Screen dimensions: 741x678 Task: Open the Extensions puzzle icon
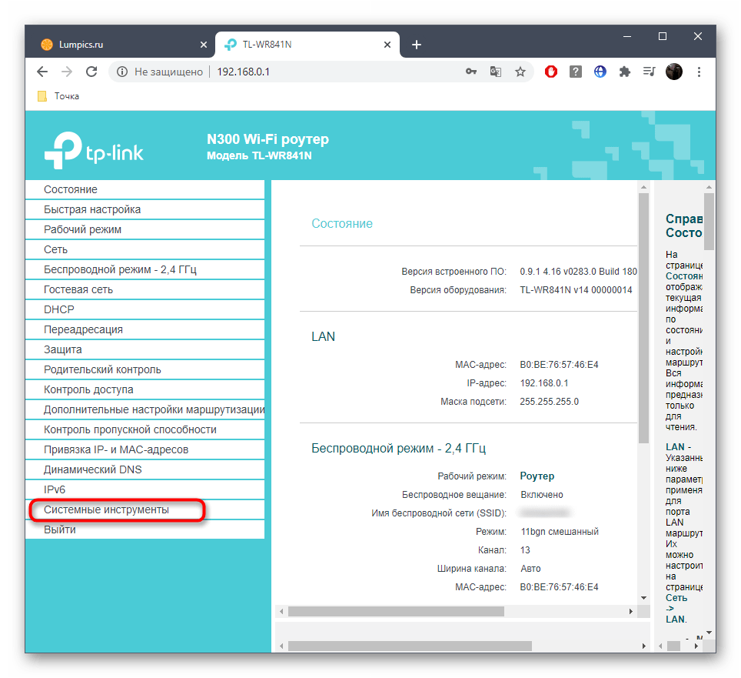[x=625, y=72]
